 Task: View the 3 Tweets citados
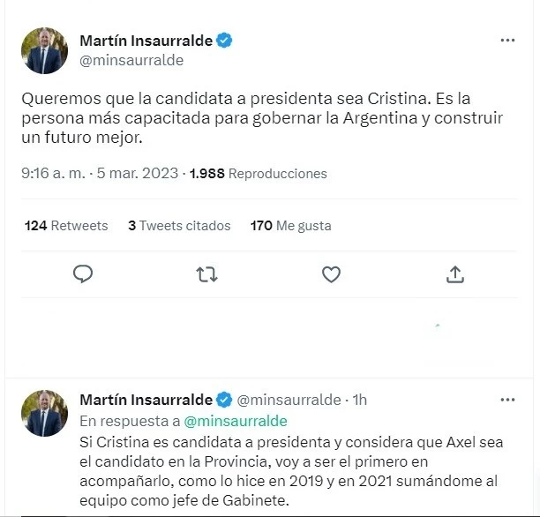coord(179,226)
